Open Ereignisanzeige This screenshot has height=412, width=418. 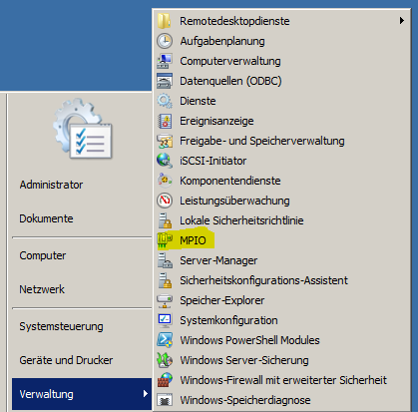281,121
